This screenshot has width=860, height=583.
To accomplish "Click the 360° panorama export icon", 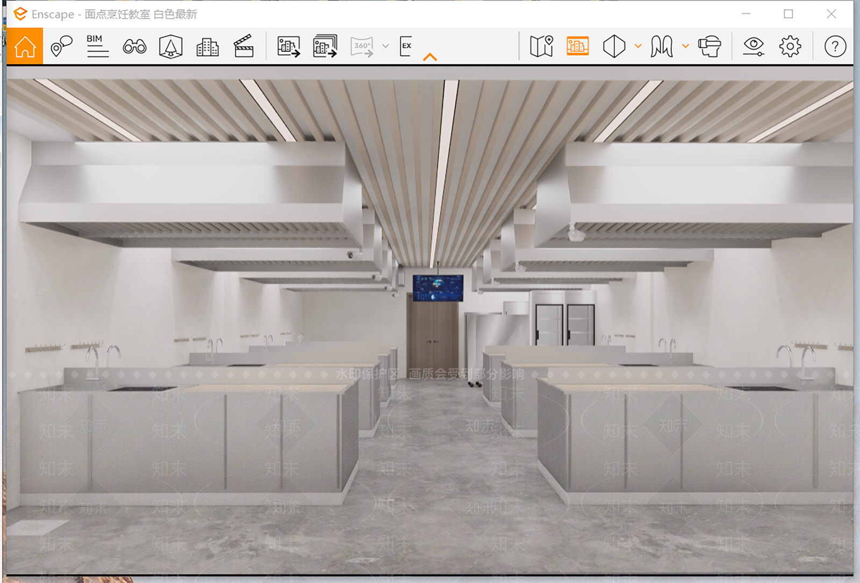I will click(x=362, y=47).
